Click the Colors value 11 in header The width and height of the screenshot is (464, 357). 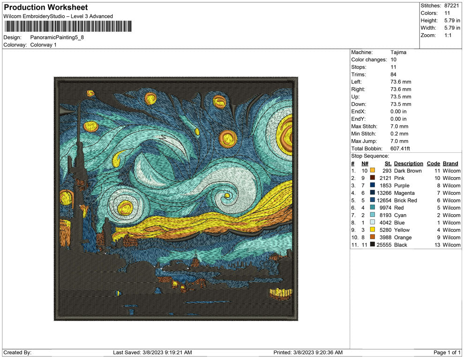[x=447, y=13]
